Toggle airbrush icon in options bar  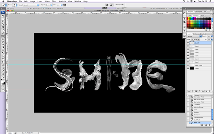(65, 5)
